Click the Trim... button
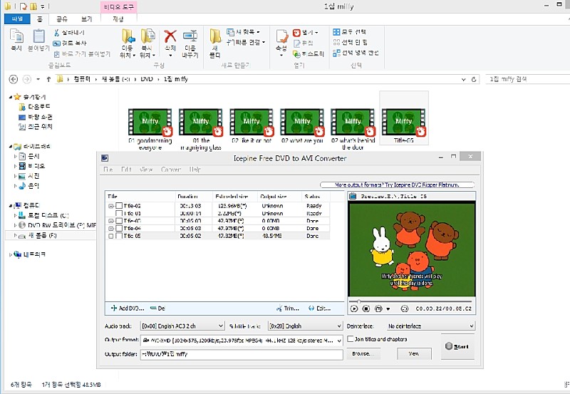570x394 pixels. tap(288, 309)
